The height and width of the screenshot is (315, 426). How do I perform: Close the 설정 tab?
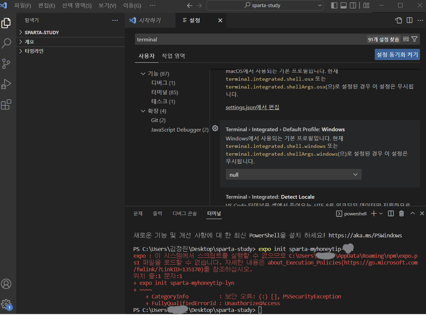[x=220, y=20]
